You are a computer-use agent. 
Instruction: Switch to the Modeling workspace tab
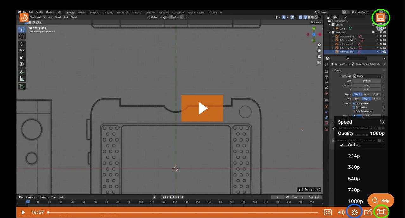[x=82, y=13]
